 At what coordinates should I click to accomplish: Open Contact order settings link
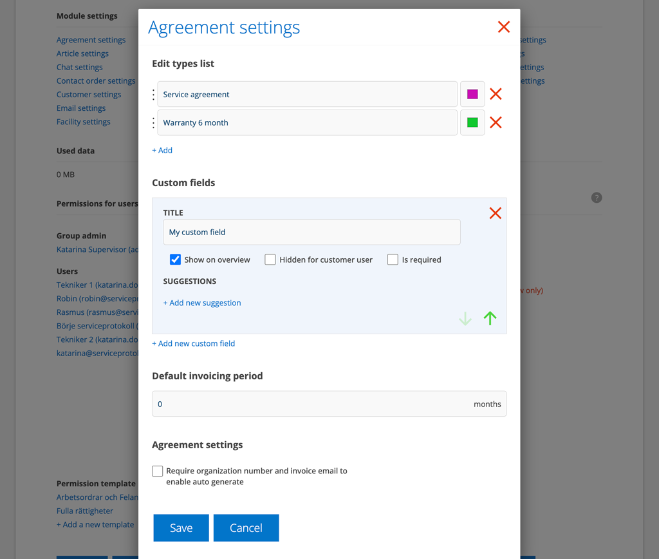point(96,81)
